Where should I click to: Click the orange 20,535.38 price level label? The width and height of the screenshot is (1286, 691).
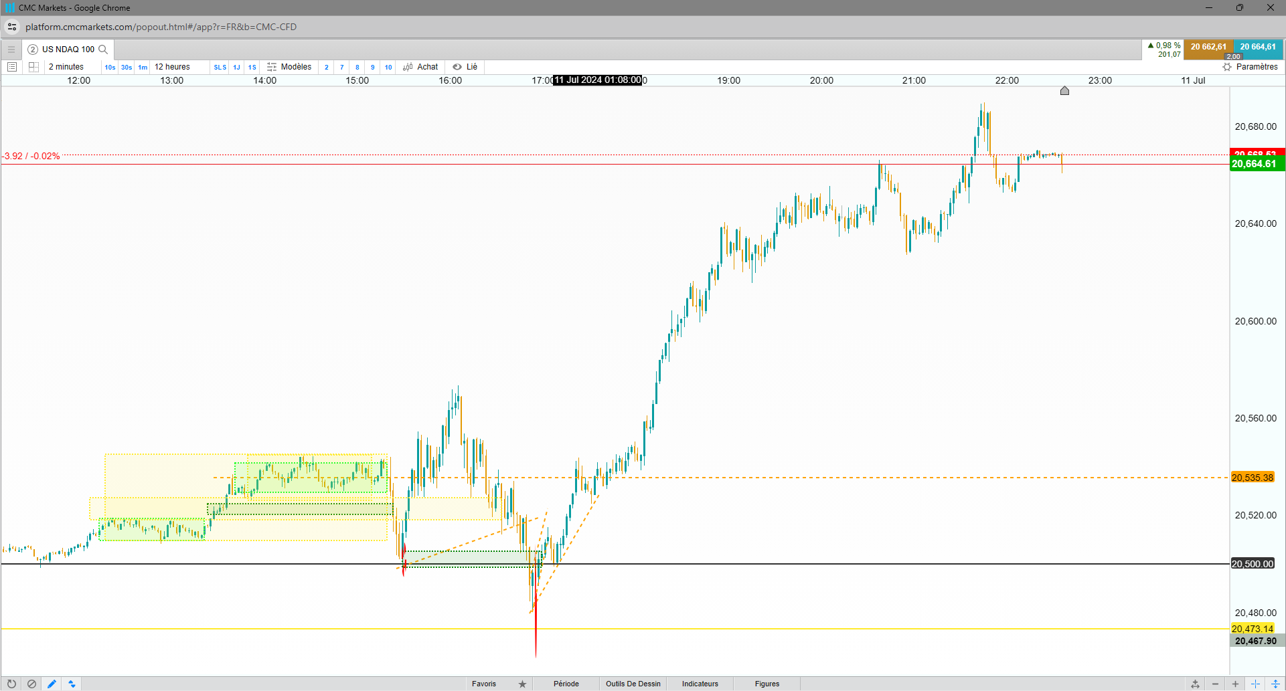pyautogui.click(x=1253, y=478)
